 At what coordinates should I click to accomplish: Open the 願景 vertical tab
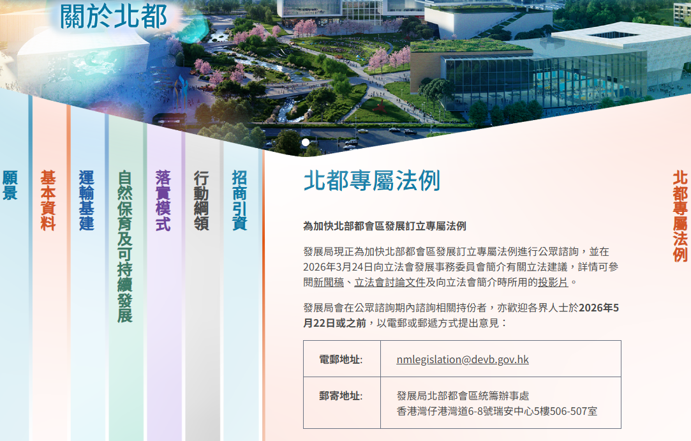[x=10, y=185]
